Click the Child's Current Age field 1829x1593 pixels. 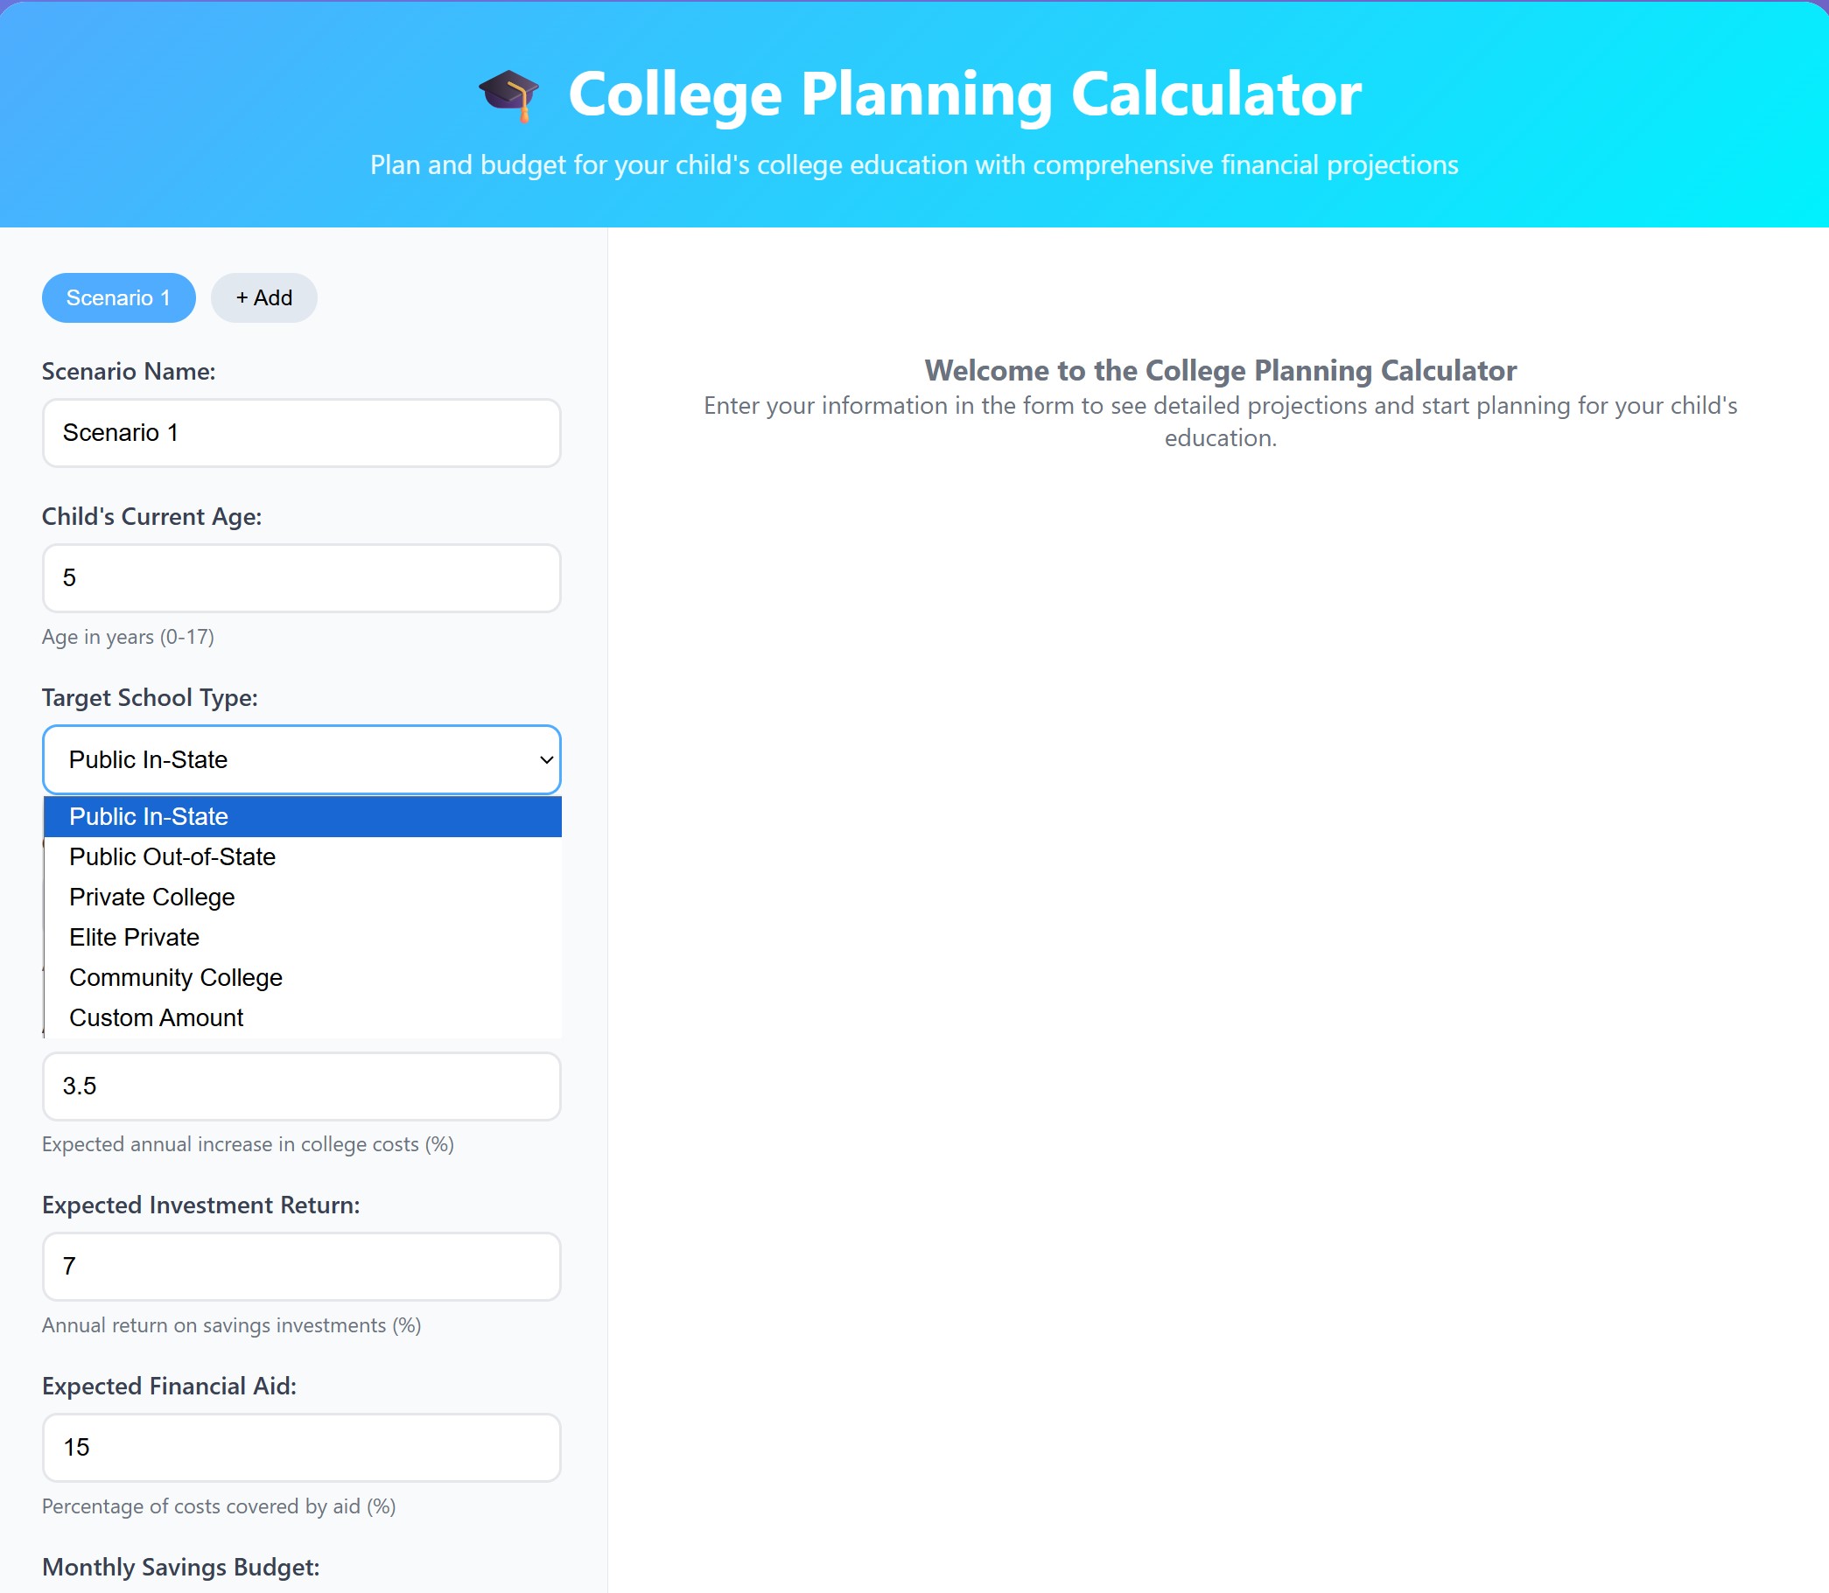click(x=300, y=578)
